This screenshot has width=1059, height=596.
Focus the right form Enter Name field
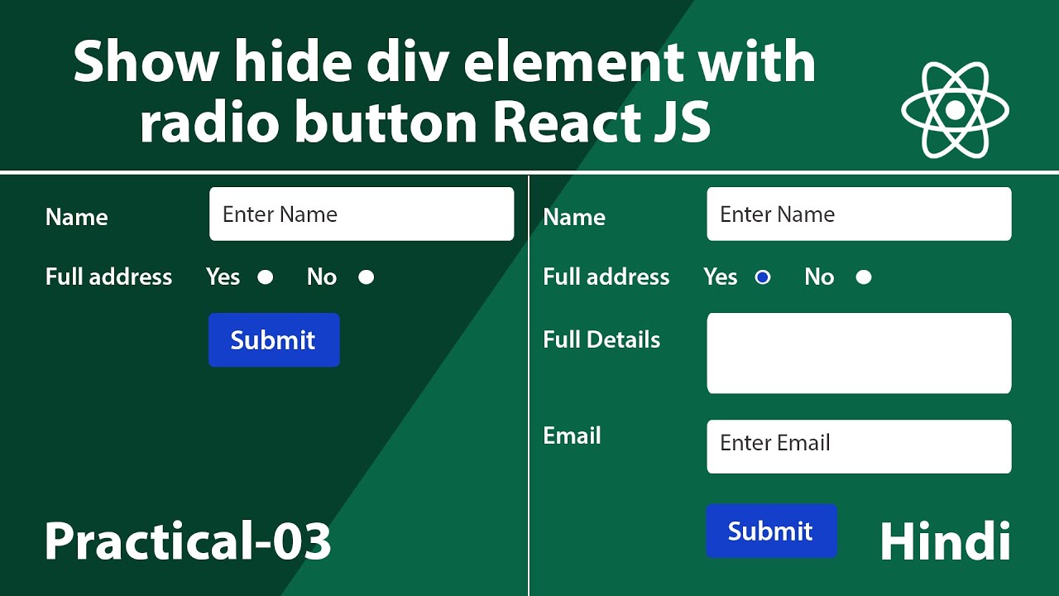[x=859, y=214]
